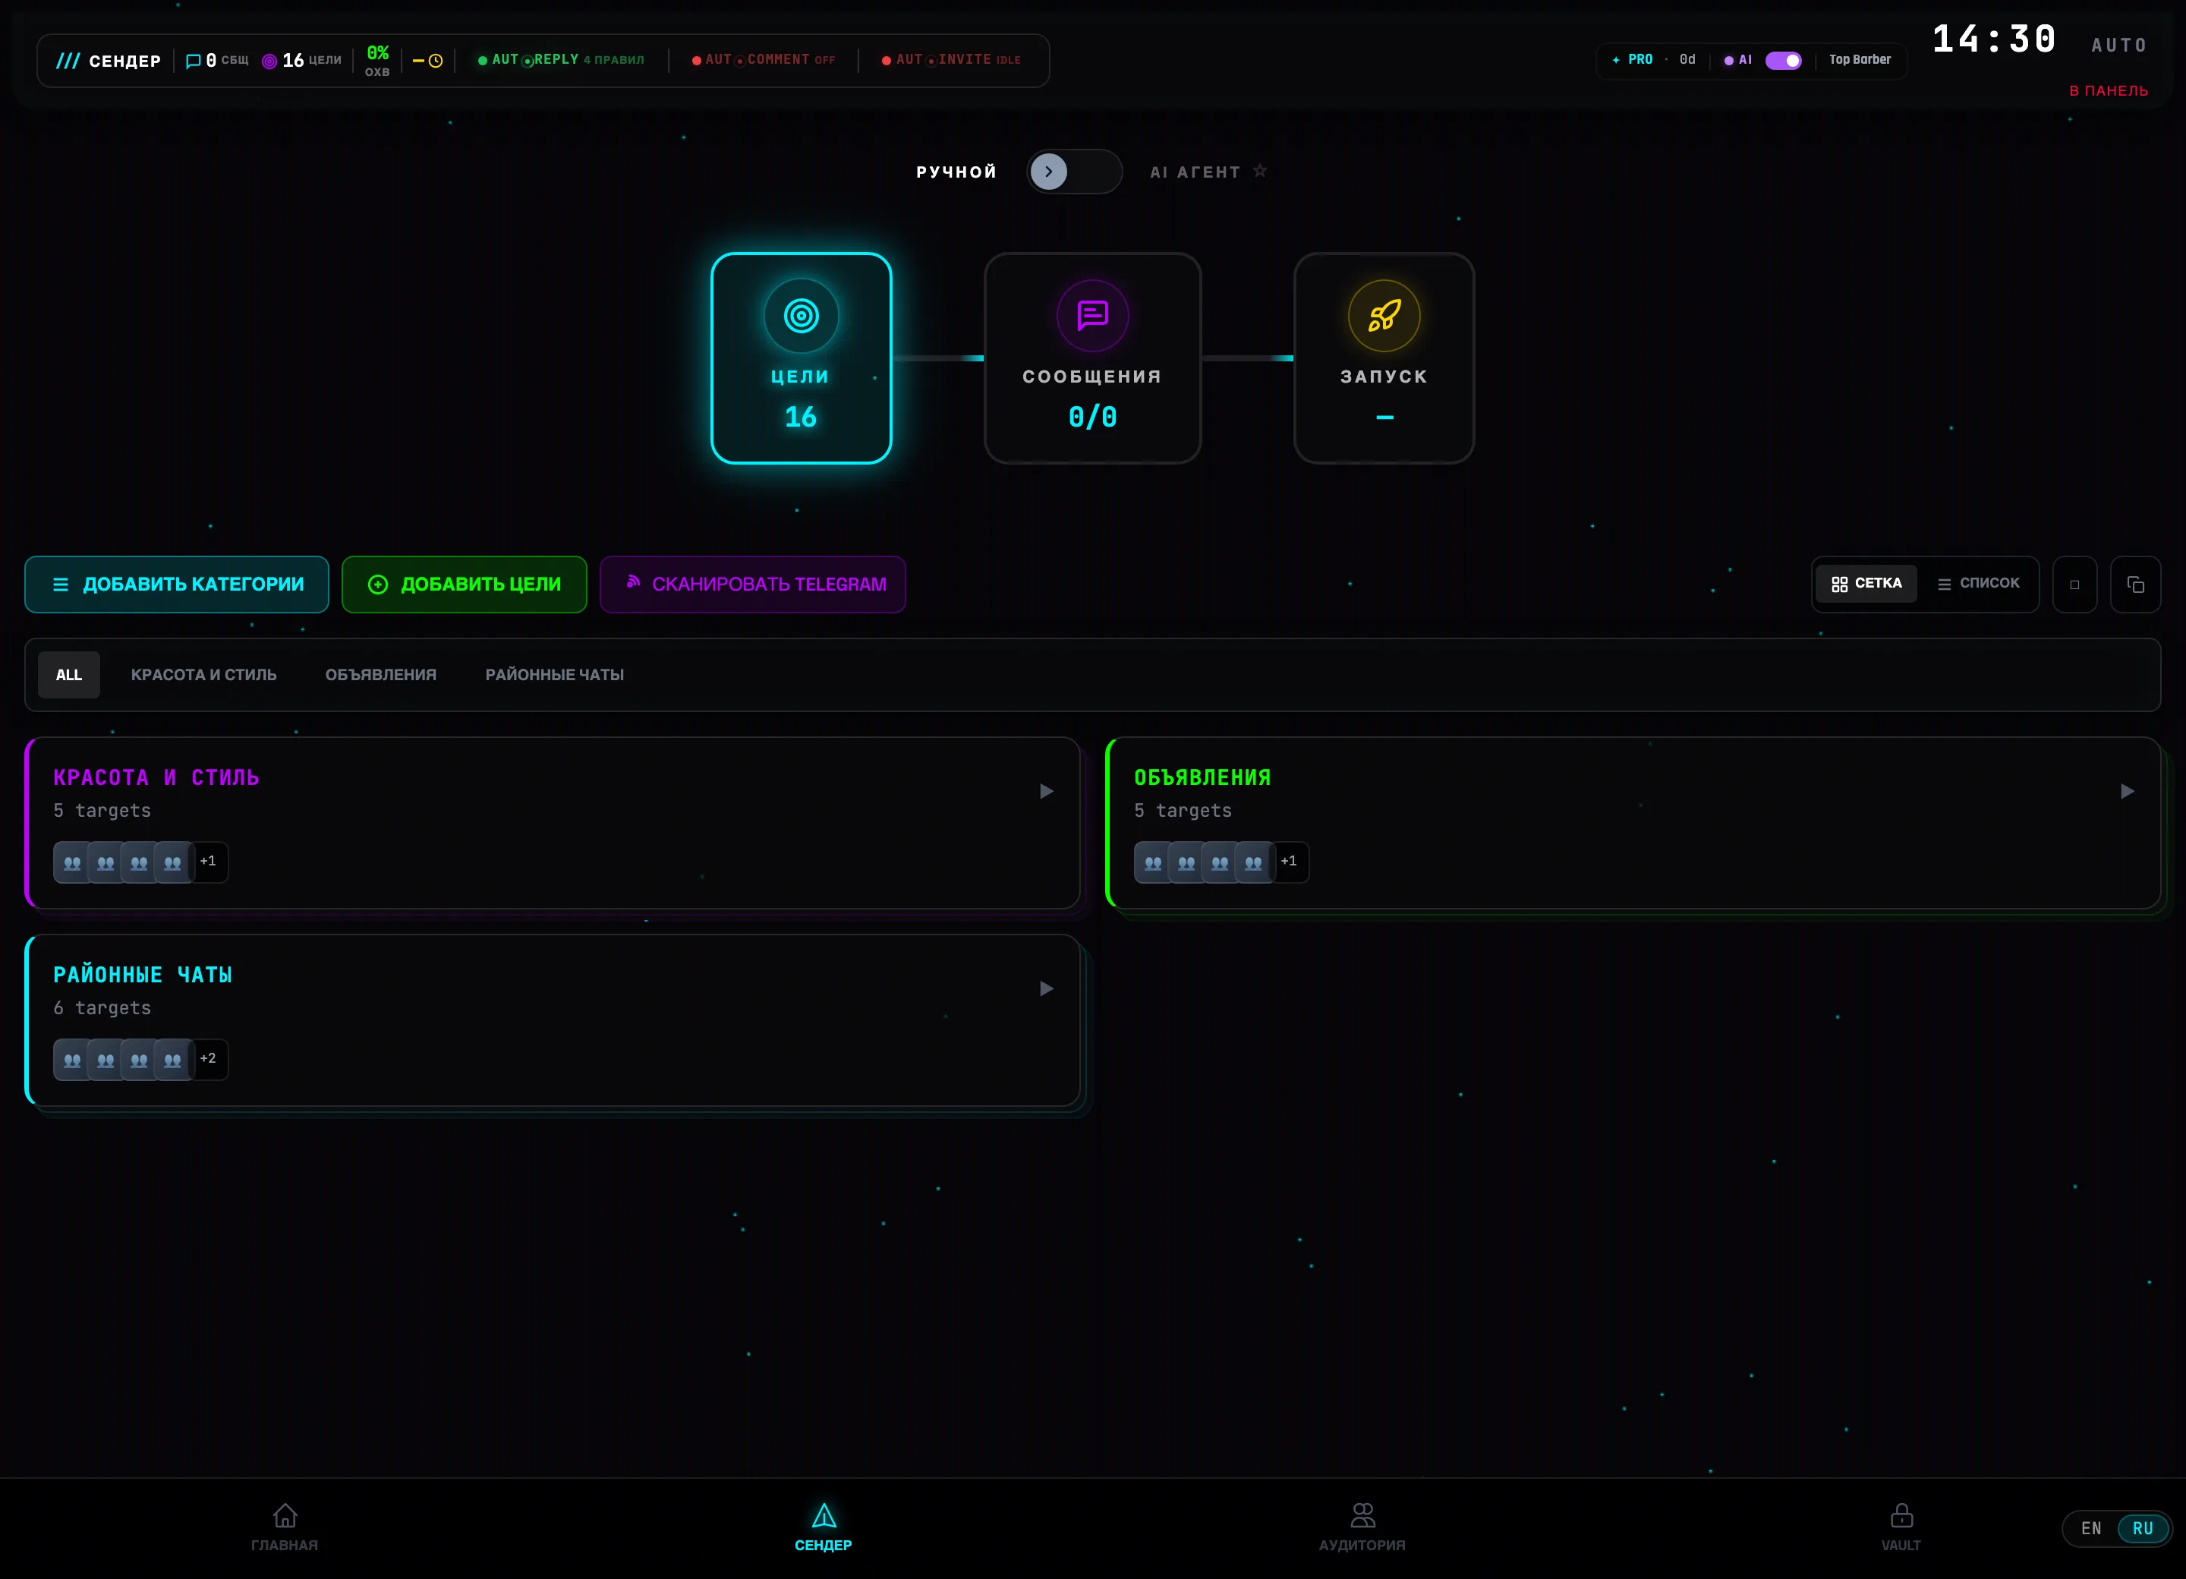This screenshot has width=2186, height=1579.
Task: Click the Сендер triple-slash logo
Action: tap(68, 61)
